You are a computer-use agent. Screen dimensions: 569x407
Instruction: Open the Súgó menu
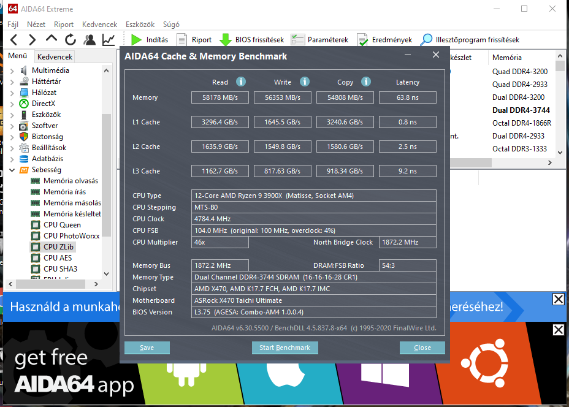click(x=171, y=25)
